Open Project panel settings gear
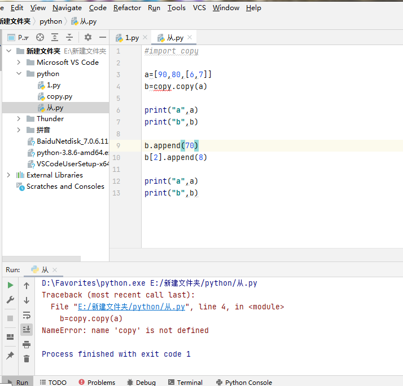The width and height of the screenshot is (403, 386). pyautogui.click(x=88, y=37)
